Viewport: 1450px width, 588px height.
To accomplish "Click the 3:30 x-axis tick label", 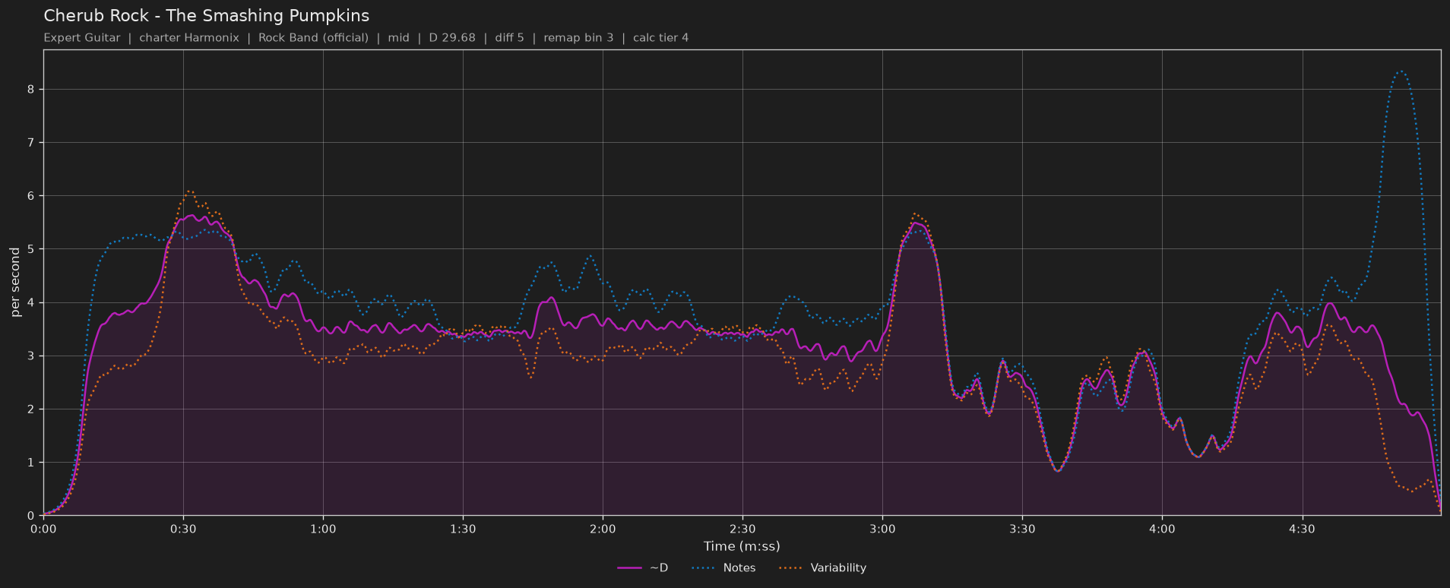I will (x=1022, y=529).
